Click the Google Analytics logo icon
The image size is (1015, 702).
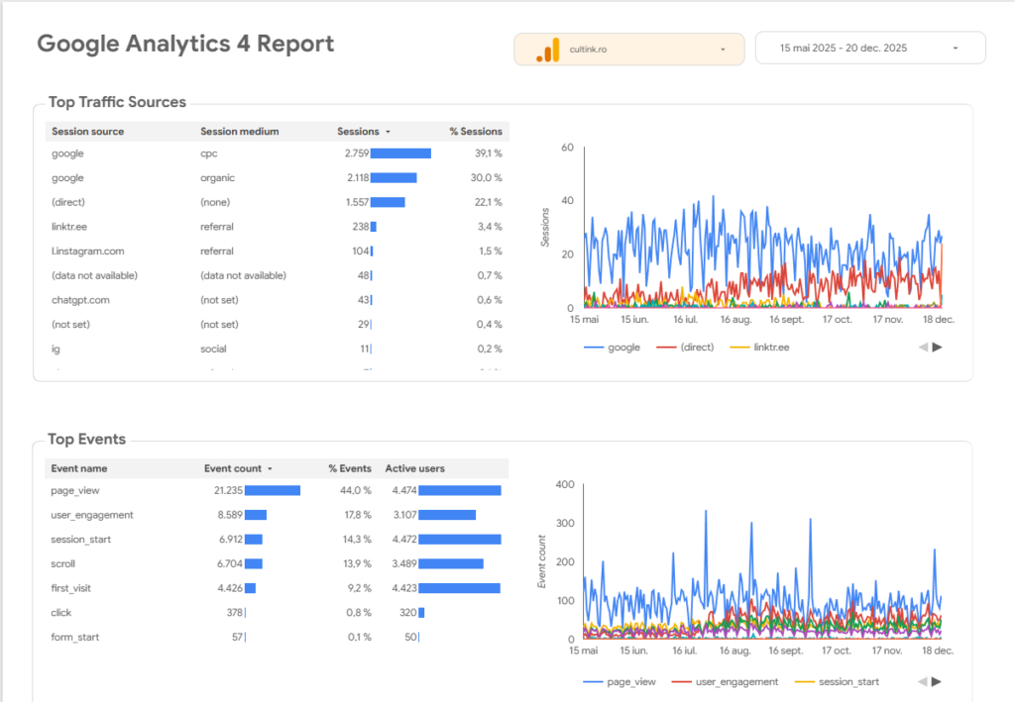pos(547,50)
